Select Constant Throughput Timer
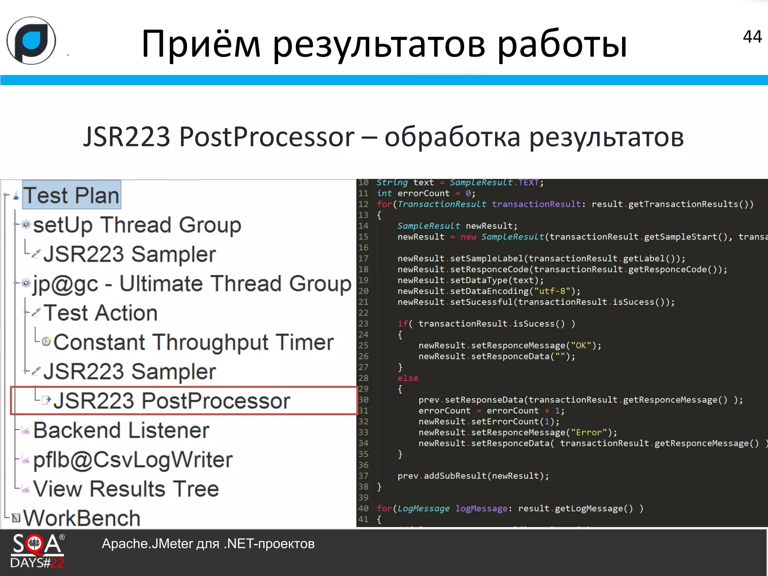This screenshot has height=576, width=768. tap(193, 342)
